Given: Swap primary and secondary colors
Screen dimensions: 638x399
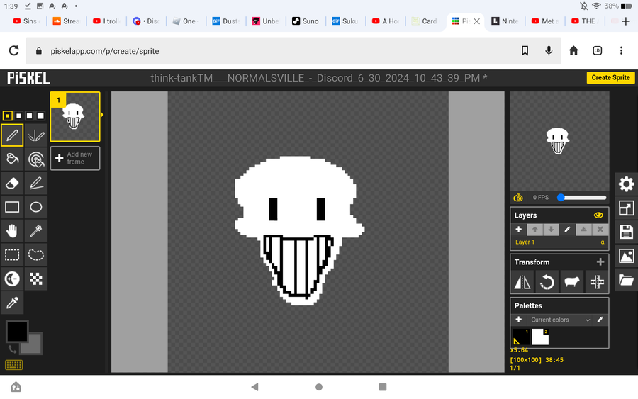Looking at the screenshot, I should click(x=12, y=349).
